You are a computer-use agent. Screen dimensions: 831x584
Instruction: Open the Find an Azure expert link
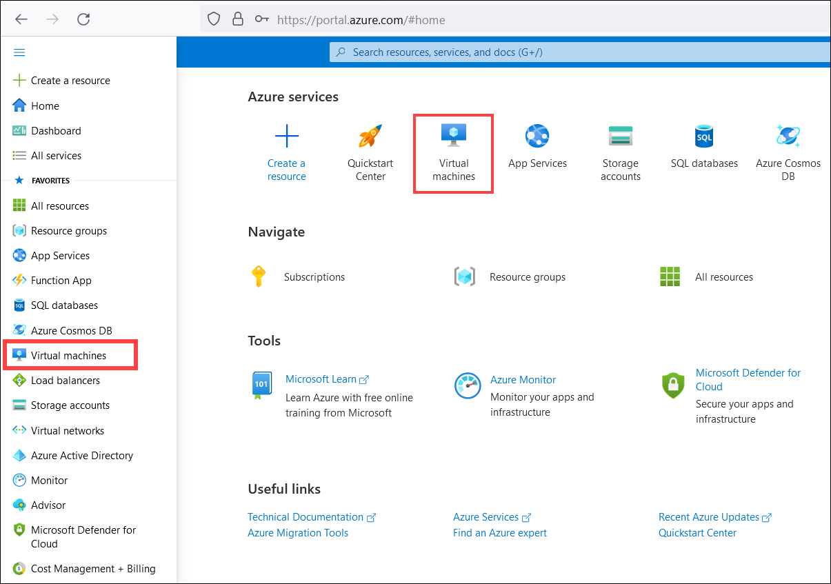[x=500, y=533]
